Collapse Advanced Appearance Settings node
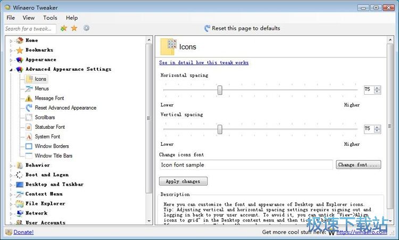The image size is (399, 240). pos(11,70)
